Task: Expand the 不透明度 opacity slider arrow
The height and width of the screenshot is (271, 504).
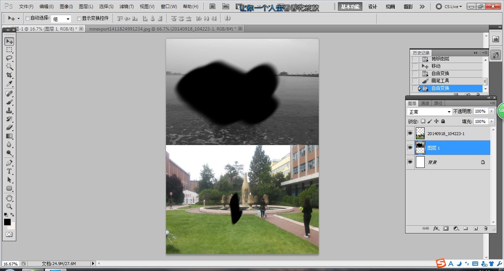Action: click(491, 111)
